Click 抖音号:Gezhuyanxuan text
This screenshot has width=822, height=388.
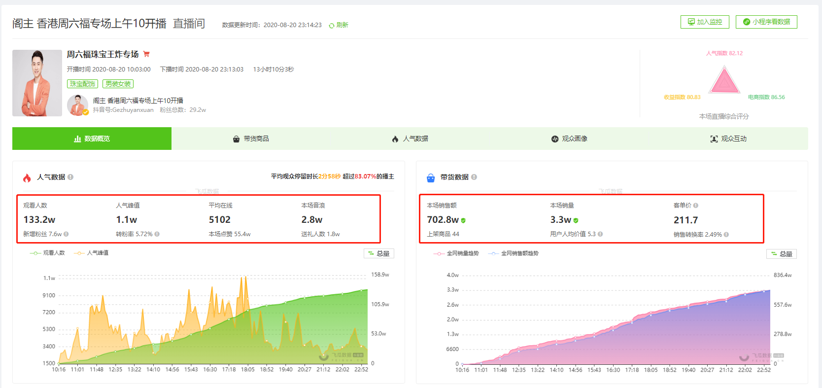tap(123, 110)
